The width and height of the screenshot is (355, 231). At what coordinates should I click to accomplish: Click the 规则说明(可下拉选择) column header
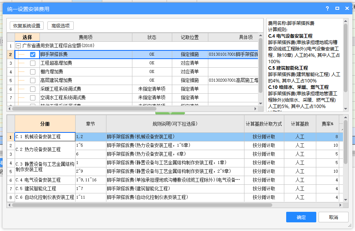175,124
